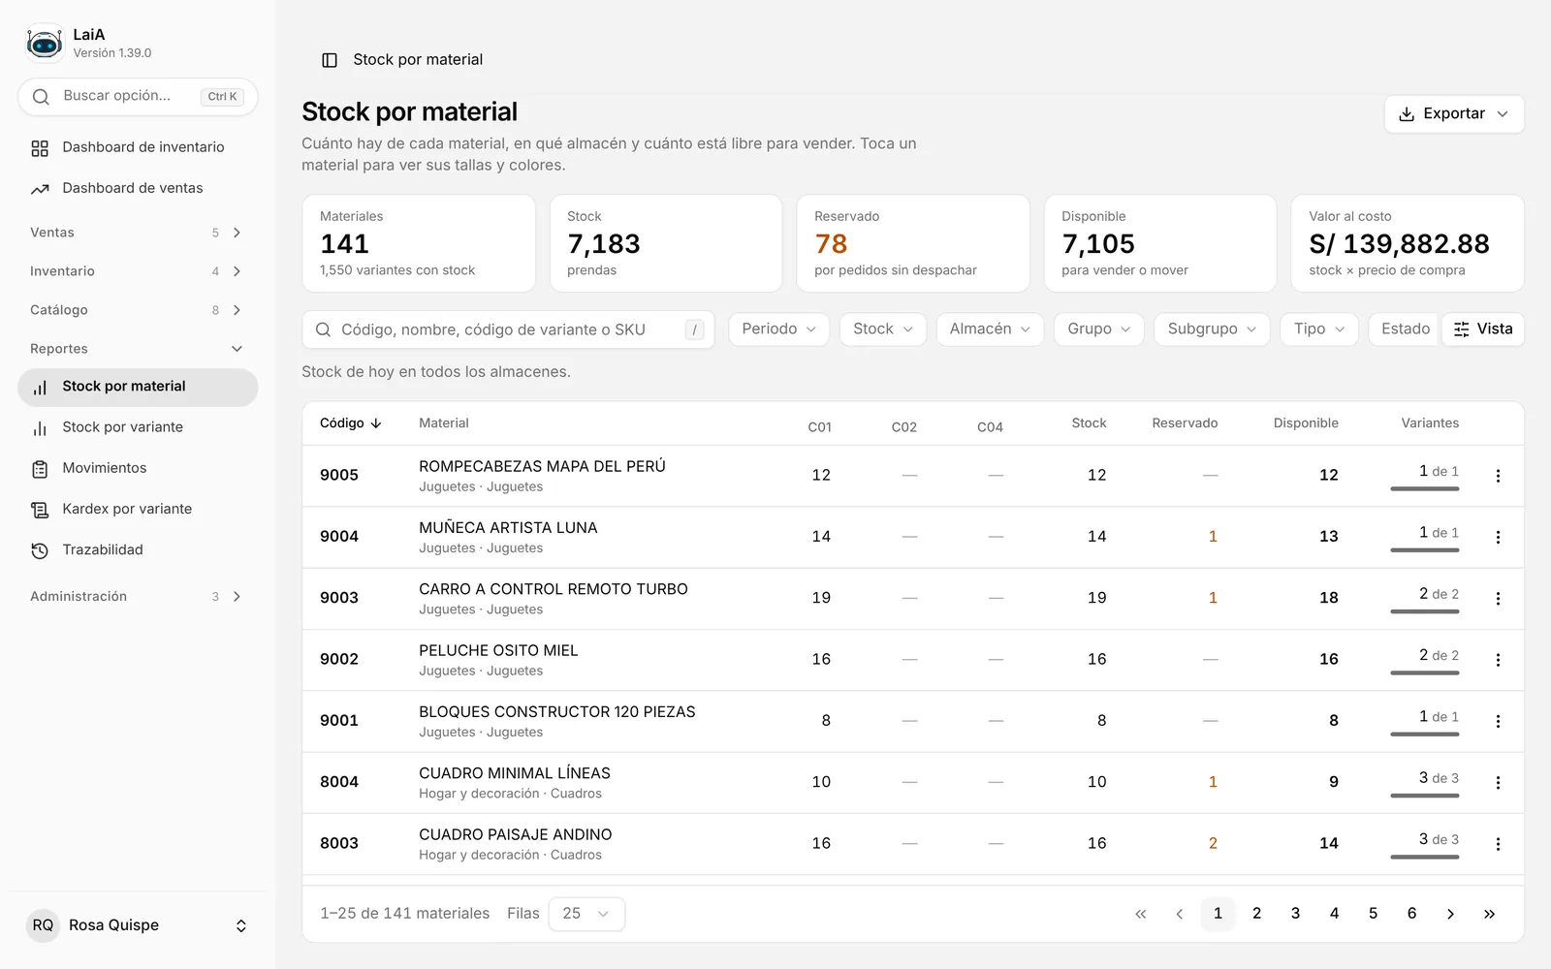Go to page 4
The image size is (1551, 969).
coord(1335,914)
